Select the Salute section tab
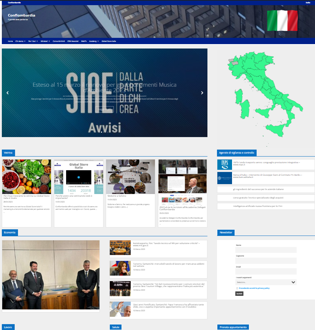Viewport: 315px width, 330px height. [x=116, y=327]
